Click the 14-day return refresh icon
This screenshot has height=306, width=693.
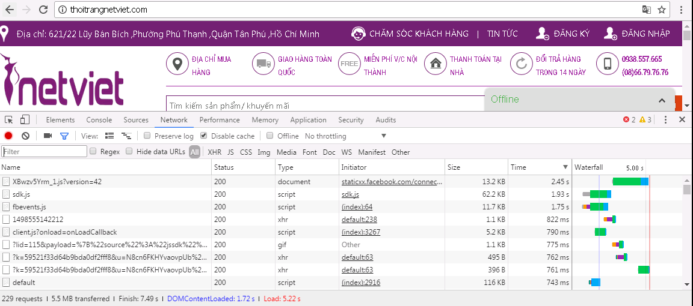coord(522,64)
